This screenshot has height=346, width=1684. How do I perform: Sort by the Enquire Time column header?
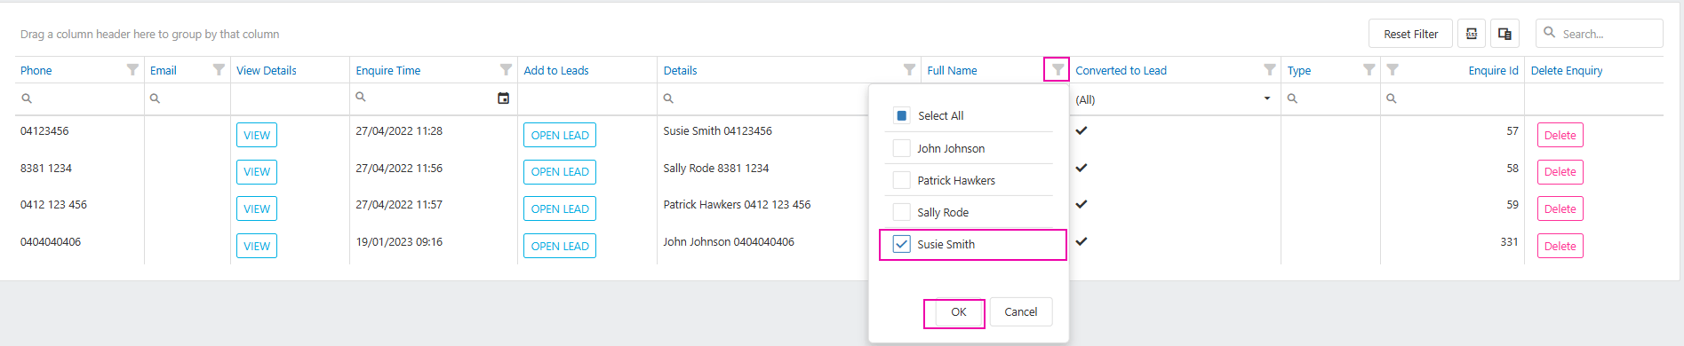coord(388,70)
